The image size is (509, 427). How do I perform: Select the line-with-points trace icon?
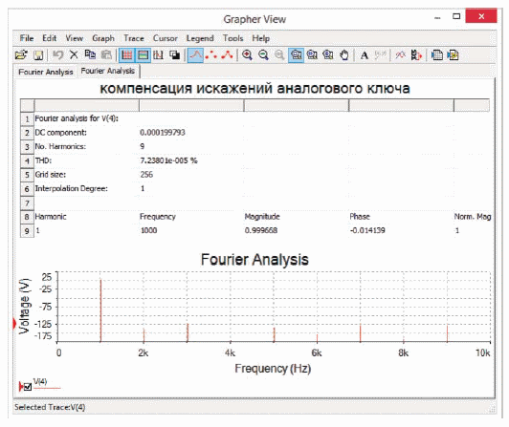point(227,54)
